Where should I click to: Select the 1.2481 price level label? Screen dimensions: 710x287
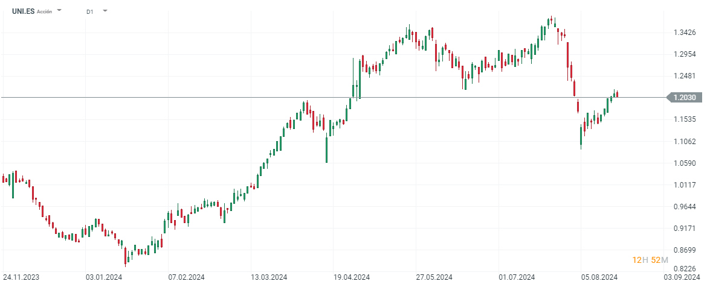pos(684,76)
